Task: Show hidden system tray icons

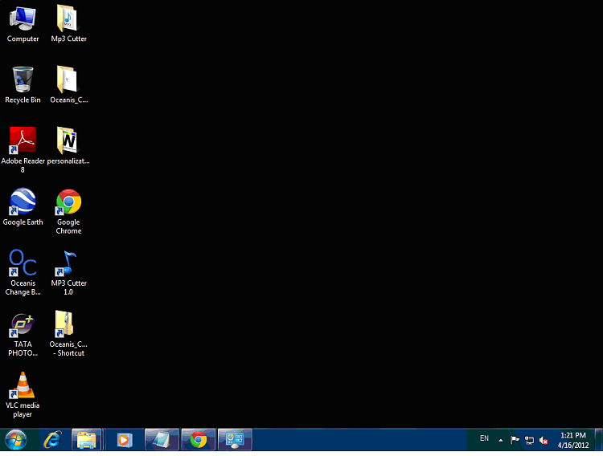Action: [500, 440]
